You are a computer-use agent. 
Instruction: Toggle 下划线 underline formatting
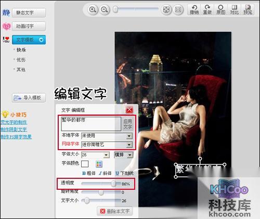click(124, 173)
